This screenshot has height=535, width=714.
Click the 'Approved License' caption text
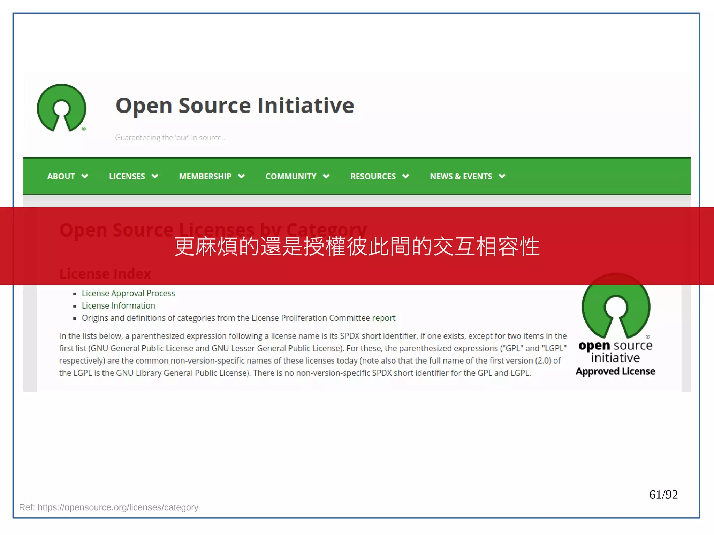coord(616,371)
